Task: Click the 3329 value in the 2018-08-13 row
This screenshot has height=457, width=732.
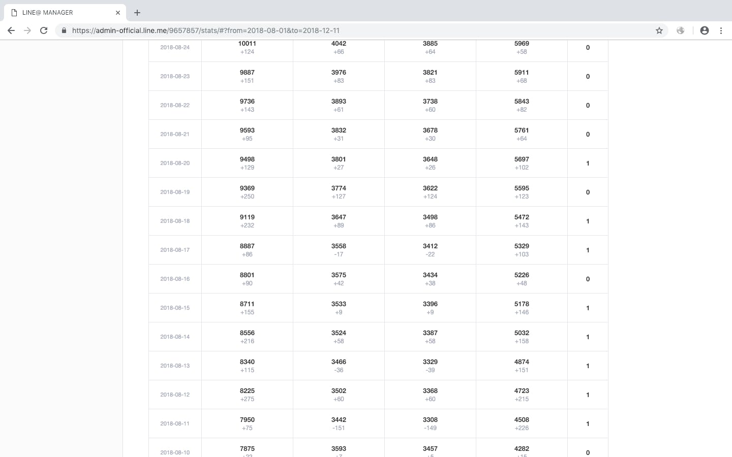Action: (430, 362)
